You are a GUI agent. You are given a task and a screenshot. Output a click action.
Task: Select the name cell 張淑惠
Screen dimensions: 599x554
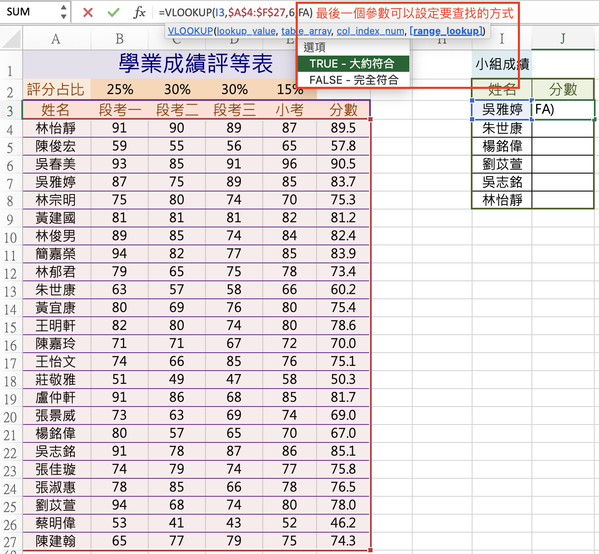[56, 487]
